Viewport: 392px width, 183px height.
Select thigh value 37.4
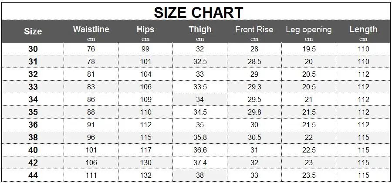tap(200, 163)
